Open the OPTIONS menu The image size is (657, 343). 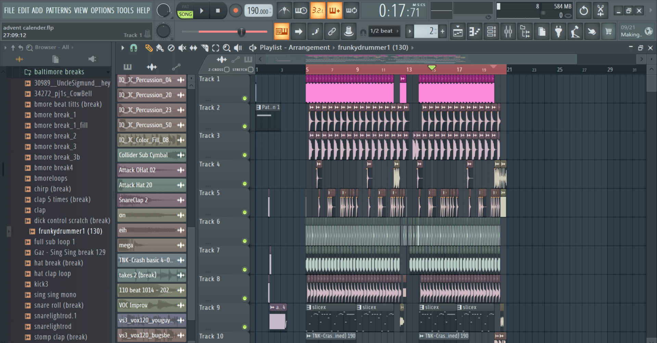click(x=102, y=11)
